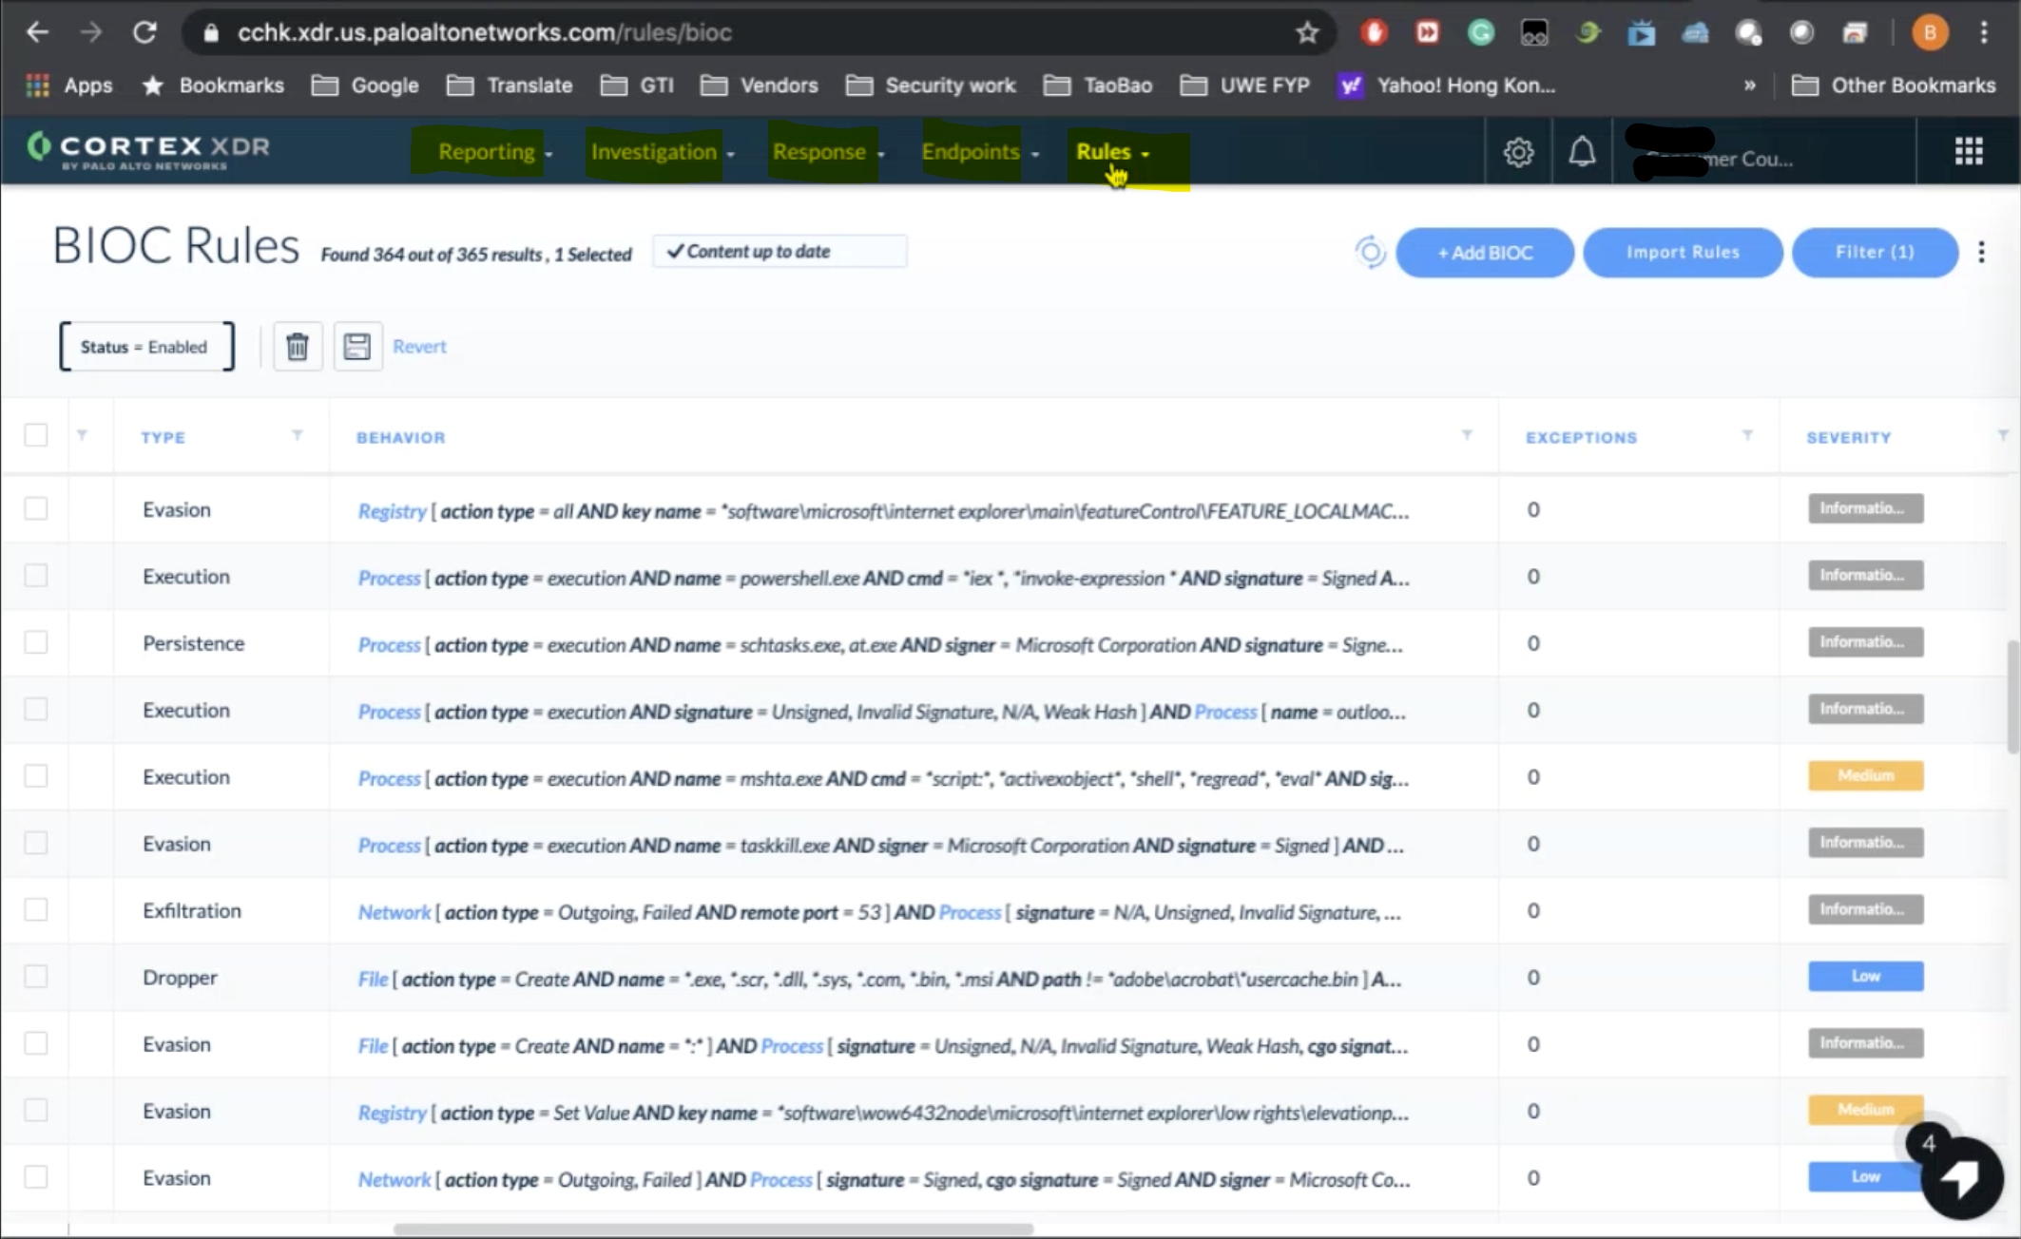Click the trash delete filter icon
The height and width of the screenshot is (1239, 2021).
(298, 347)
